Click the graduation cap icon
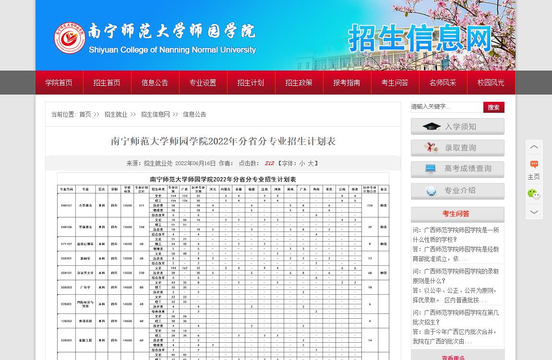Screen dimensions: 552x360 click(x=432, y=127)
